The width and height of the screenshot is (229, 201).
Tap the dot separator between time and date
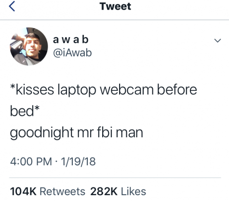click(56, 161)
